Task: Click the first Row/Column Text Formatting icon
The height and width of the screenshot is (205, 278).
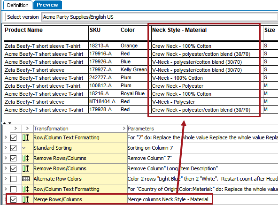Action: pos(26,137)
